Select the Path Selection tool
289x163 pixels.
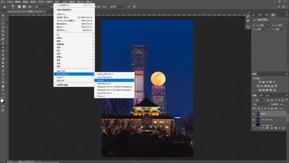click(3, 78)
